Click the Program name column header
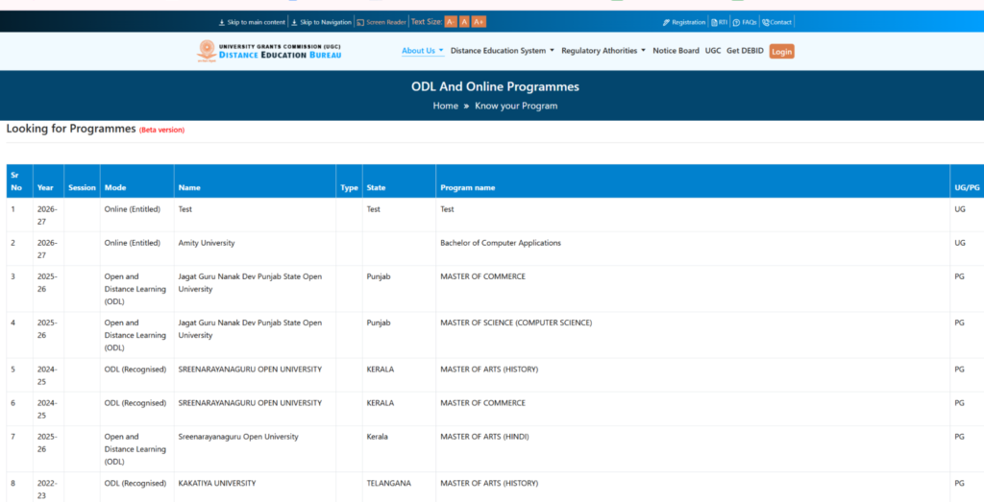The height and width of the screenshot is (502, 984). (693, 181)
